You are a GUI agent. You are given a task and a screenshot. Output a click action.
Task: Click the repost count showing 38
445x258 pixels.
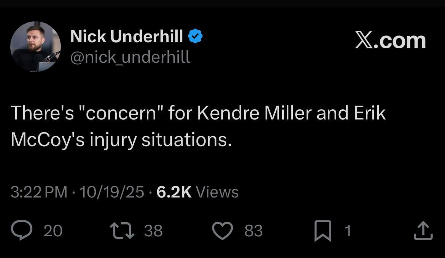[x=153, y=230]
